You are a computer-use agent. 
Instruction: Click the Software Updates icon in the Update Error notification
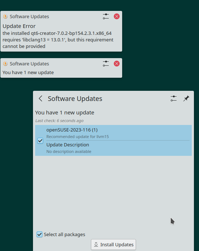5,16
